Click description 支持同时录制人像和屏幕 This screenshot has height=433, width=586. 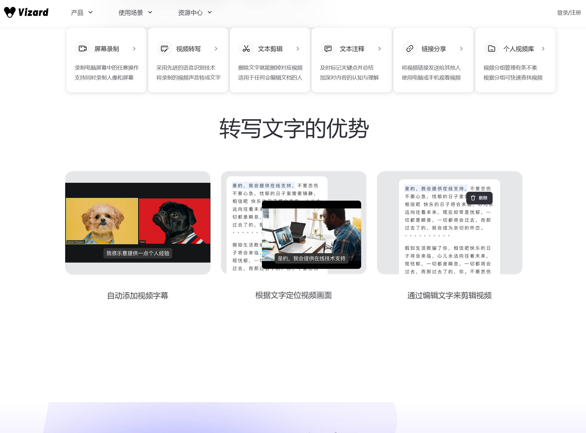104,78
